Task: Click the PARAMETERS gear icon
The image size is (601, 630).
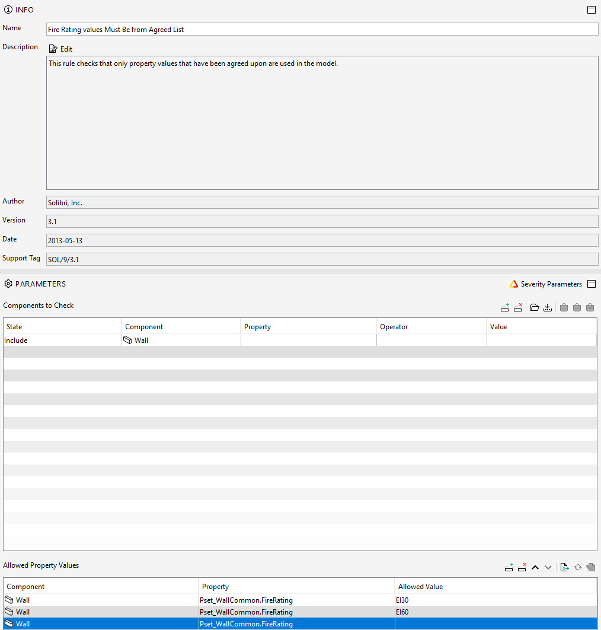Action: [8, 284]
